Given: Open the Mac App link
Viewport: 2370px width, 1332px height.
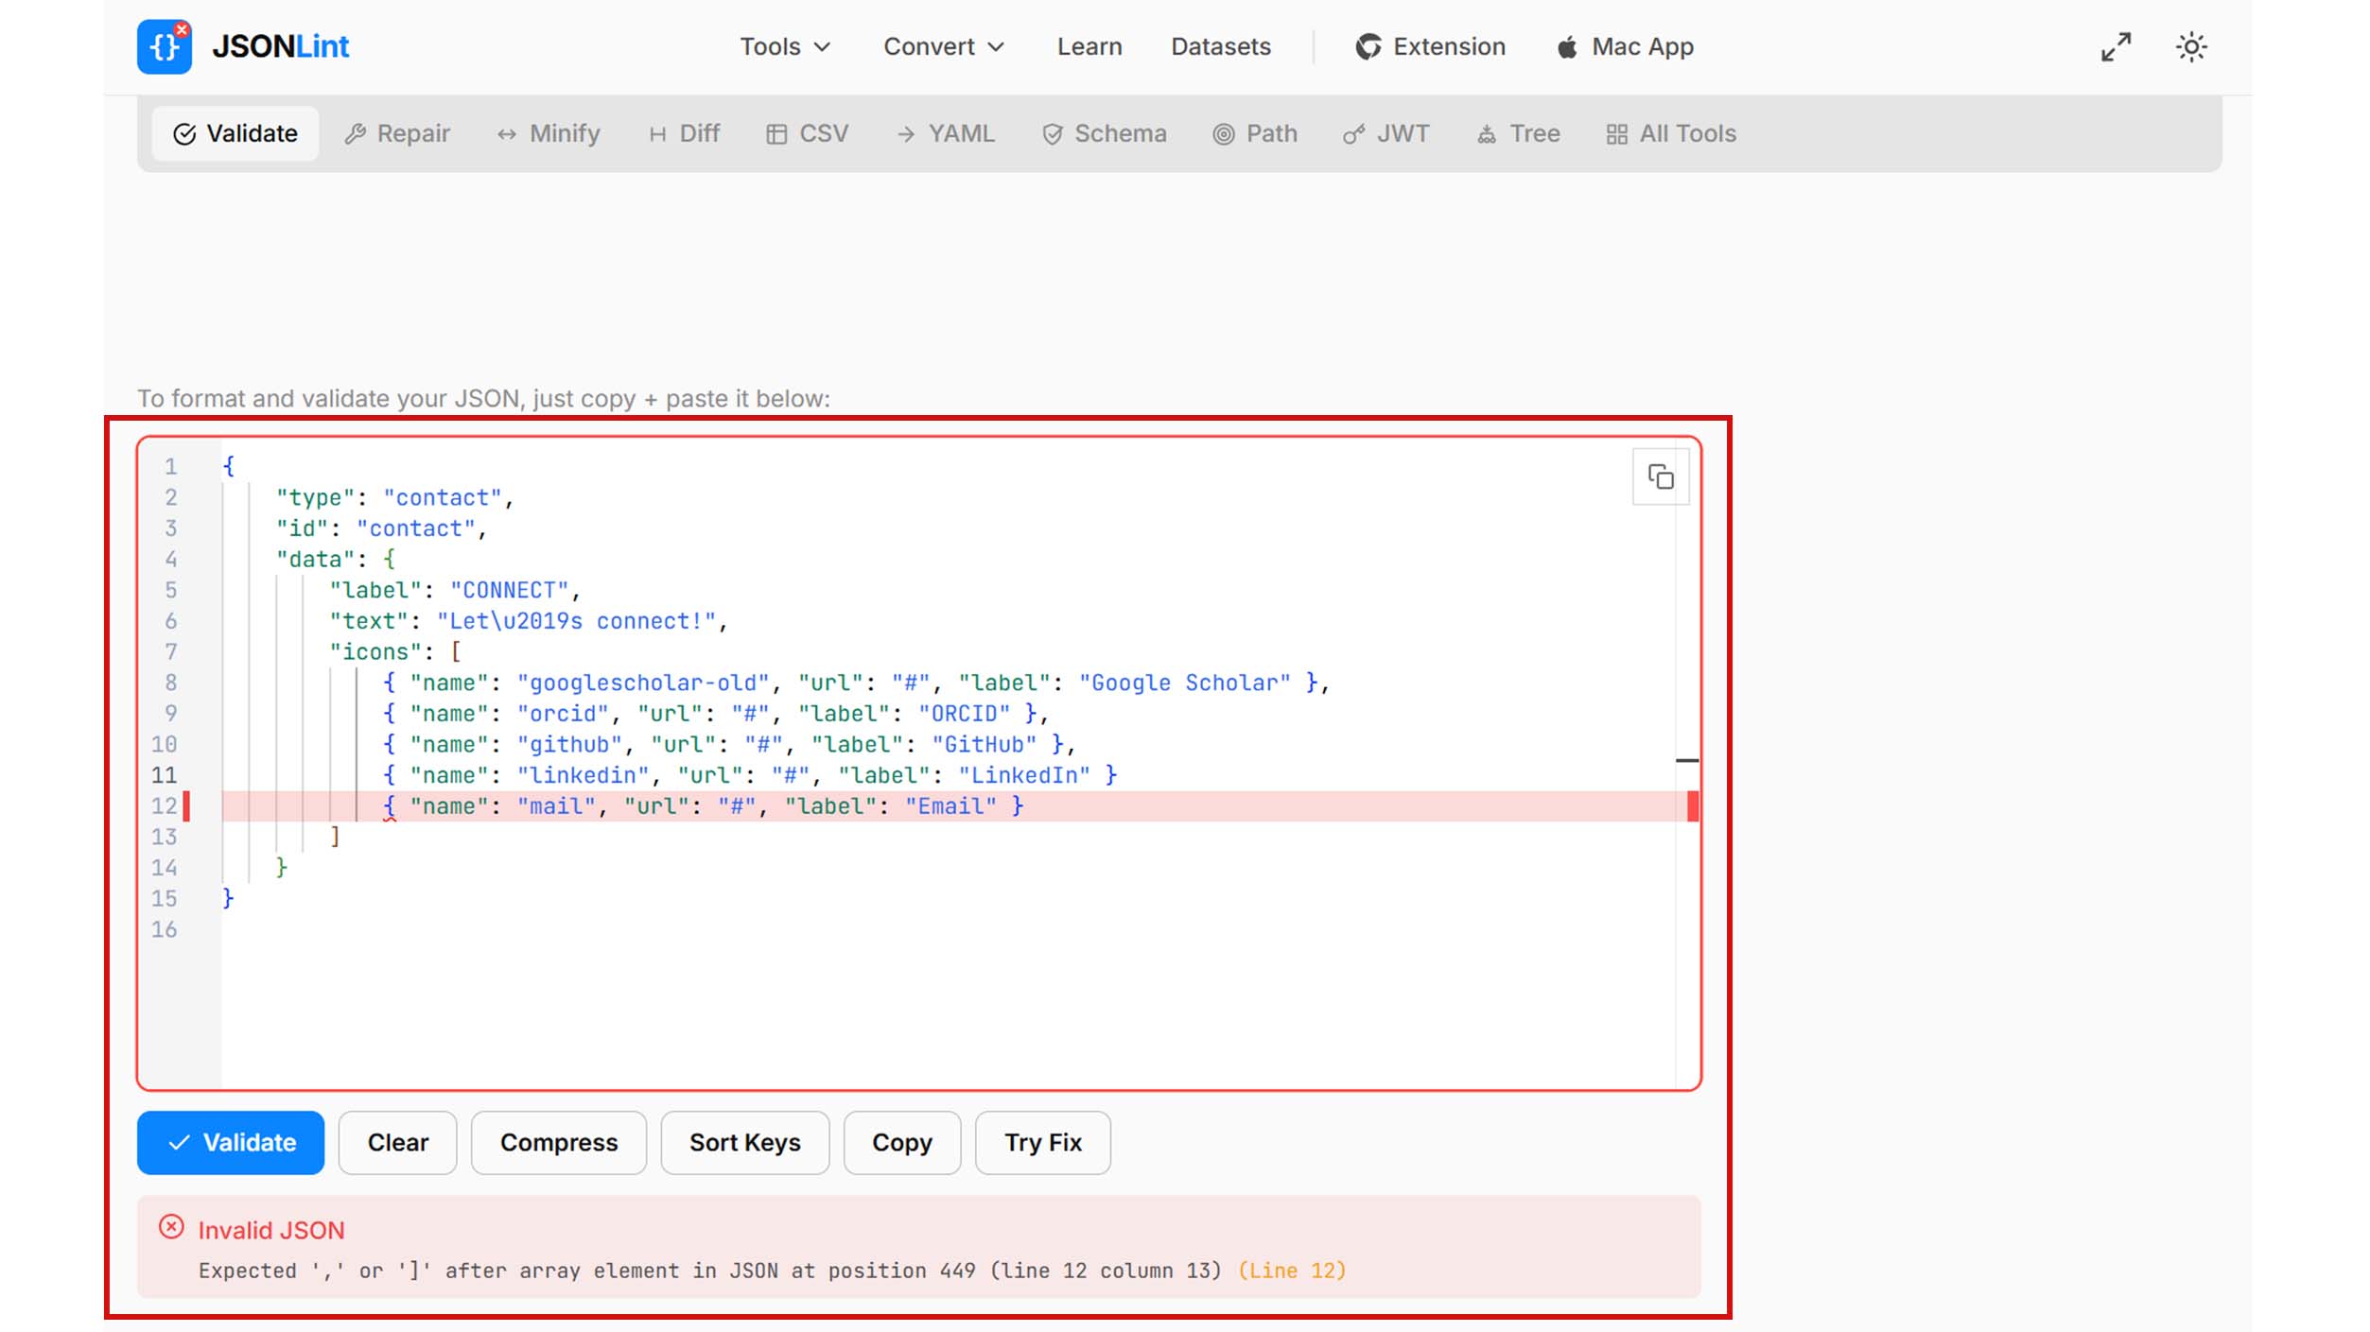Looking at the screenshot, I should pyautogui.click(x=1625, y=46).
